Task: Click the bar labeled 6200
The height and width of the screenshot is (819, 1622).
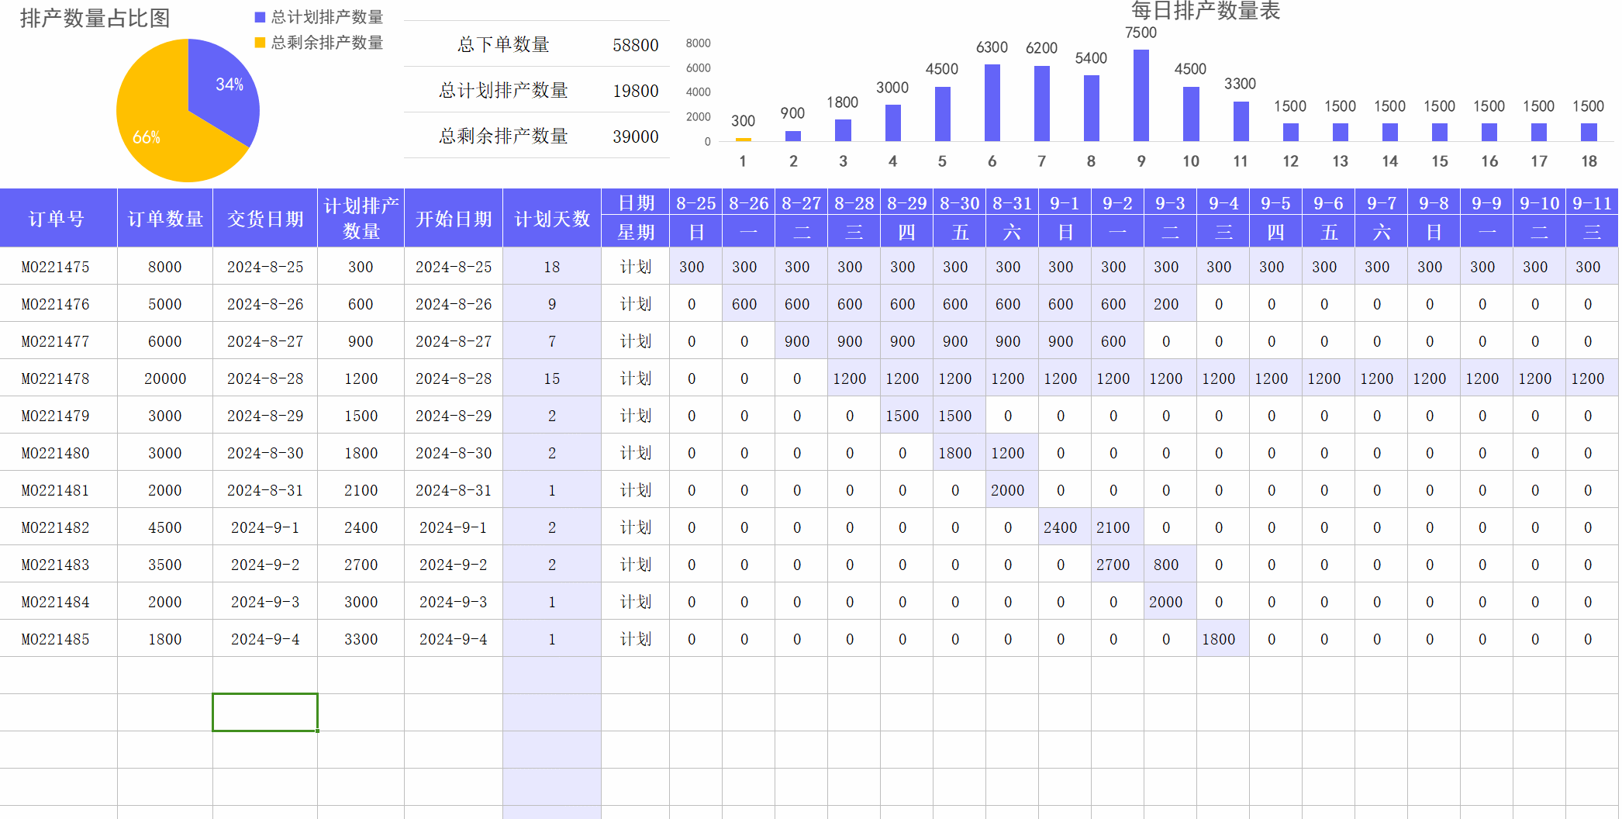Action: (1041, 103)
